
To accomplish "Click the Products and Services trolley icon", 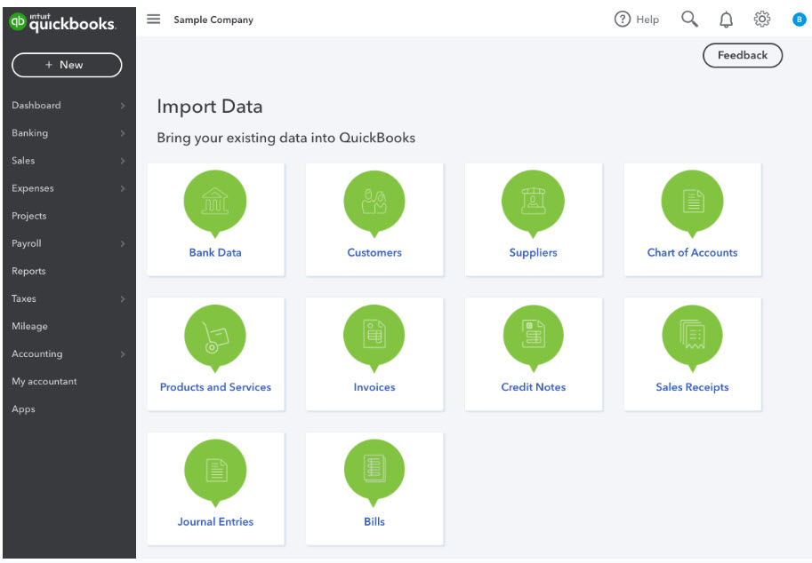I will click(x=215, y=336).
